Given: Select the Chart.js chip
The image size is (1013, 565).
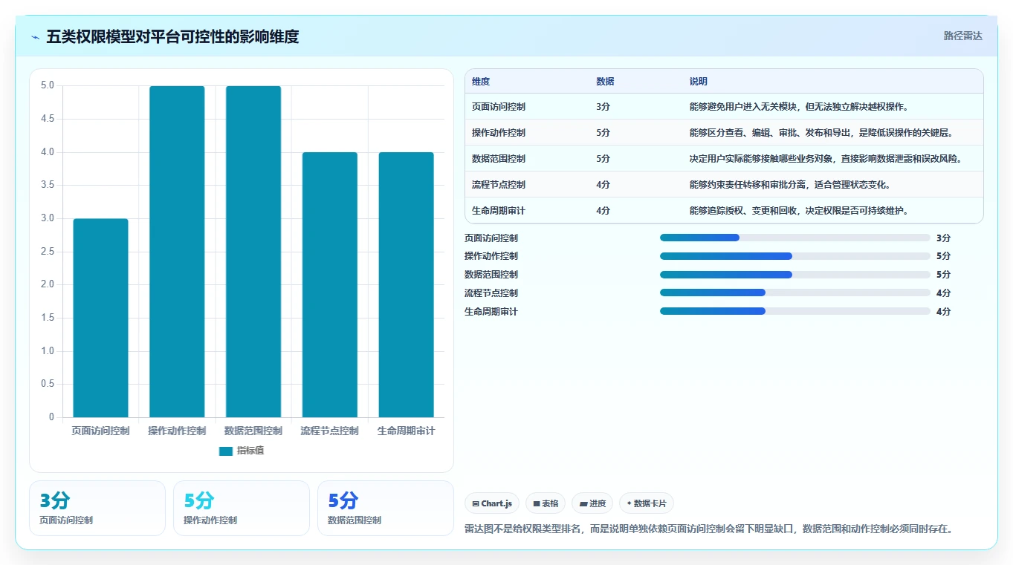Looking at the screenshot, I should pyautogui.click(x=492, y=503).
